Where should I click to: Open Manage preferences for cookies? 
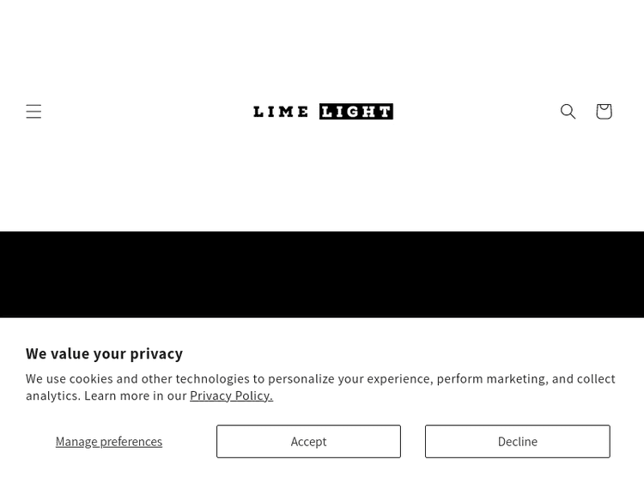pyautogui.click(x=109, y=442)
